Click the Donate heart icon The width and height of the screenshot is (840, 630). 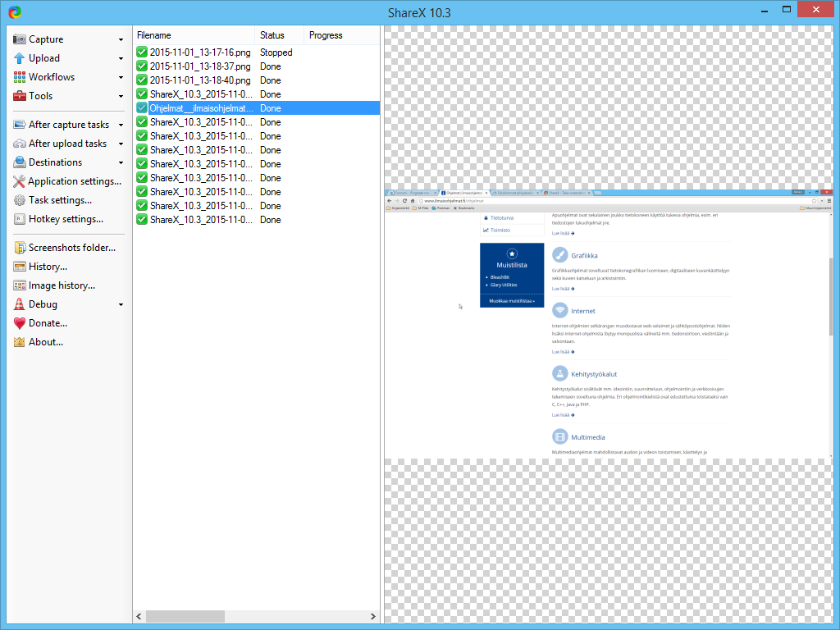(20, 323)
